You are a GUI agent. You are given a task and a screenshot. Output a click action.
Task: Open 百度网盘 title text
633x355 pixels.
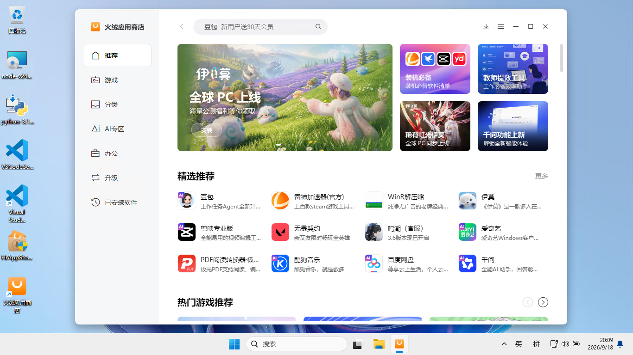401,260
